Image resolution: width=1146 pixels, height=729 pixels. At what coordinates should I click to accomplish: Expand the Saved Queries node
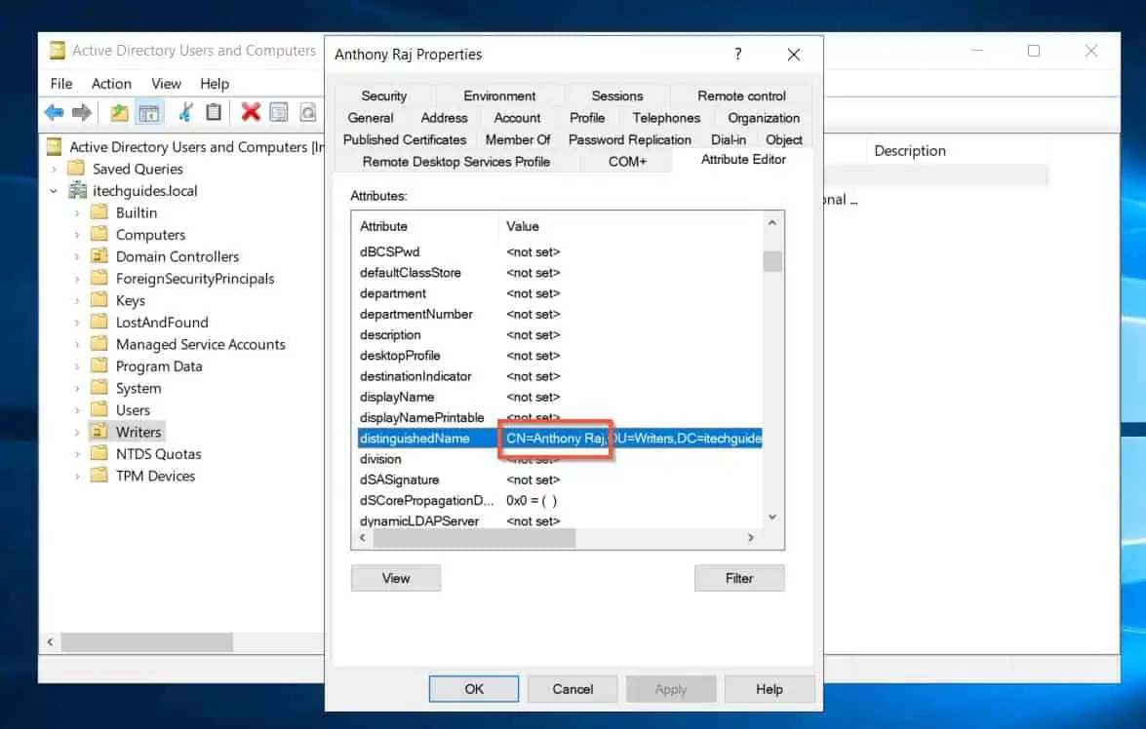[x=54, y=169]
